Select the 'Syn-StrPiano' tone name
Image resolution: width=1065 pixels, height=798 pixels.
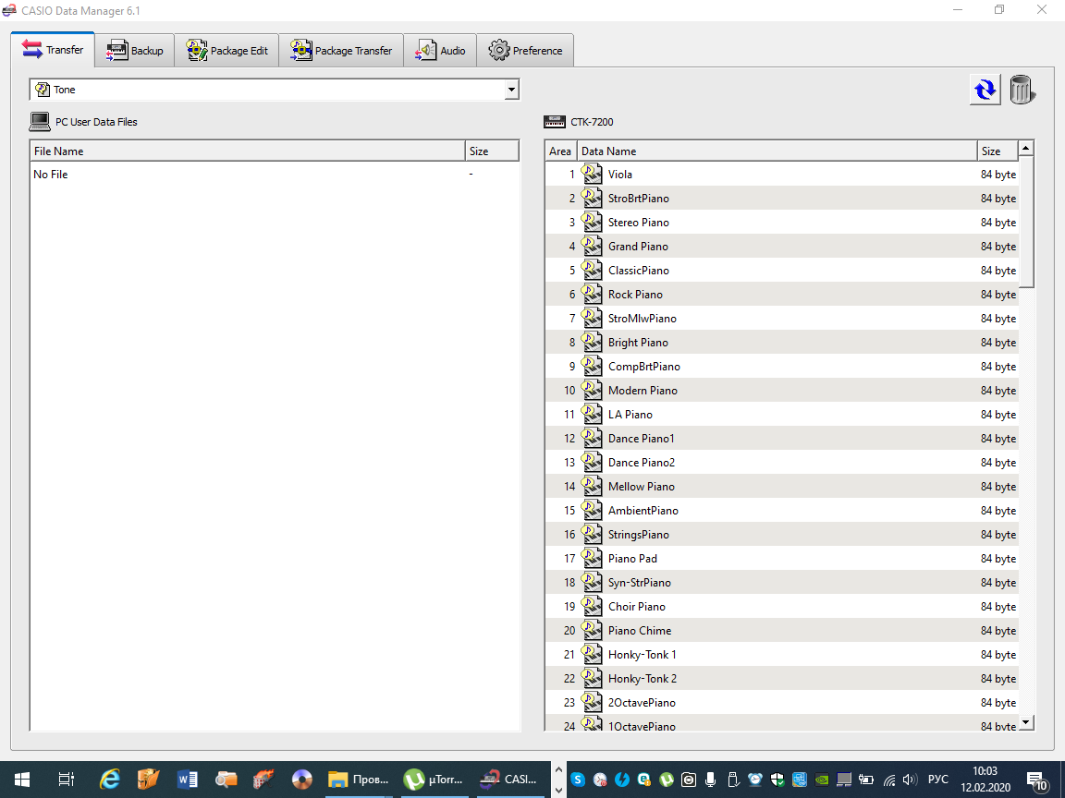[639, 582]
